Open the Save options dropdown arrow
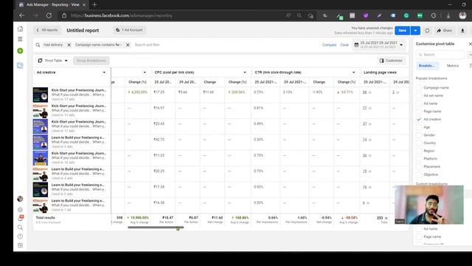 pos(415,30)
